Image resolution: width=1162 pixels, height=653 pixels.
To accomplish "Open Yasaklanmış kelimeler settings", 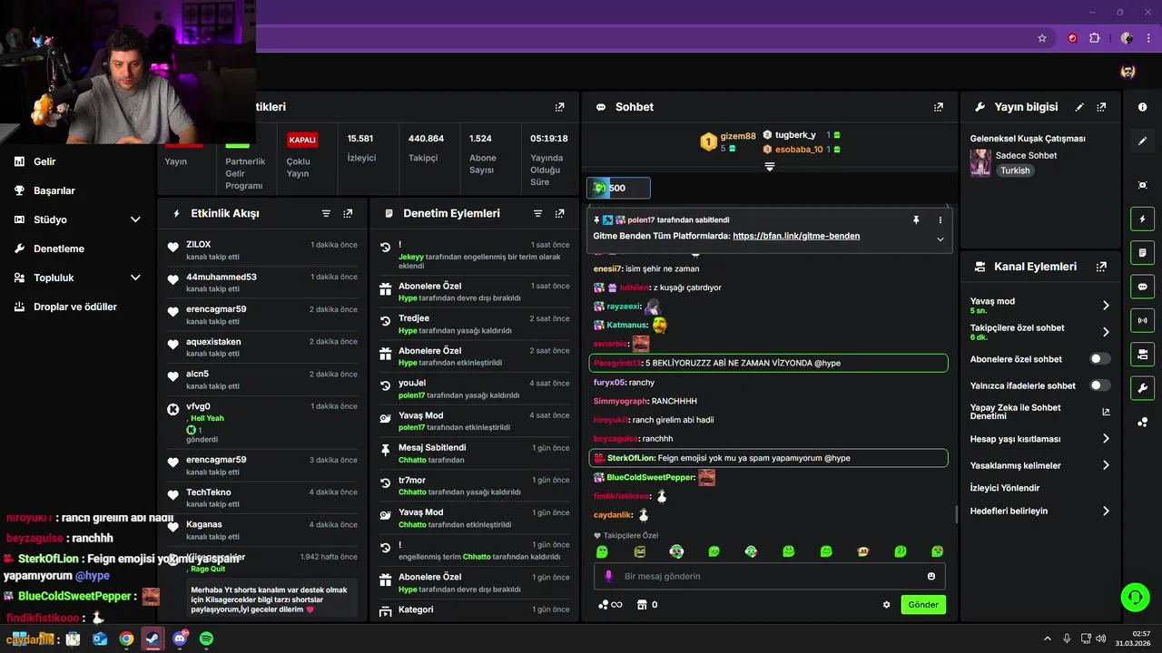I will pos(1040,465).
